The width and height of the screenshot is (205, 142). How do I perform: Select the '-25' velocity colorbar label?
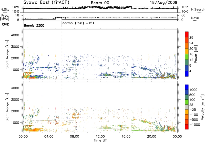tap(193, 109)
